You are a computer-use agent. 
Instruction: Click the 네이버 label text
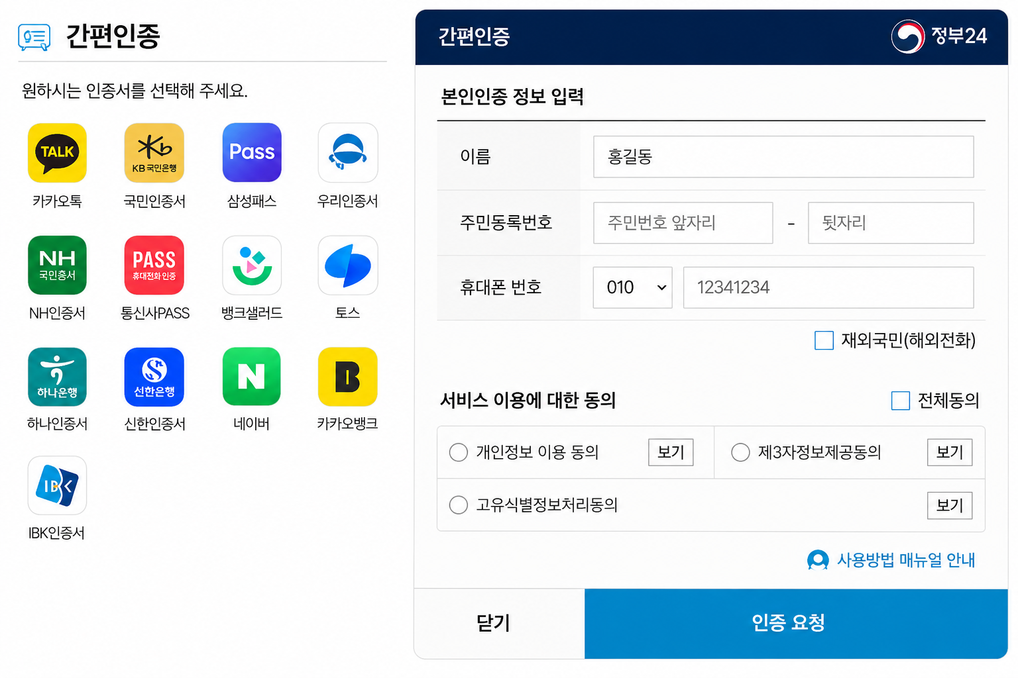pos(252,424)
